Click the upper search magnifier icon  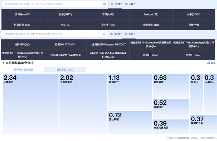tap(104, 4)
